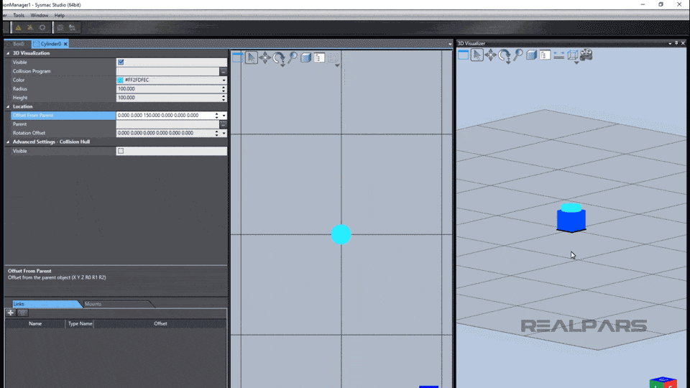
Task: Select the pointer tool in the center viewport toolbar
Action: click(x=252, y=57)
